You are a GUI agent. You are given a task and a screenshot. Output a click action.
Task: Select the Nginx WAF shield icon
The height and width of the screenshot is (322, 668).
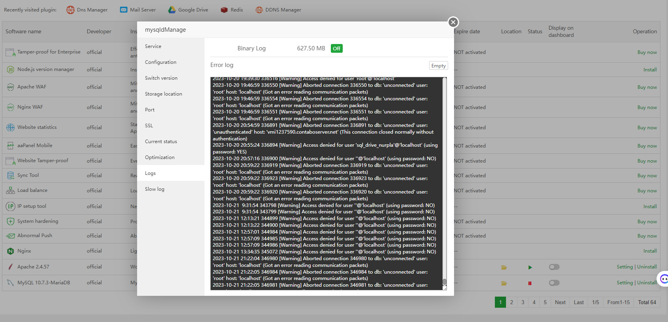pyautogui.click(x=10, y=107)
